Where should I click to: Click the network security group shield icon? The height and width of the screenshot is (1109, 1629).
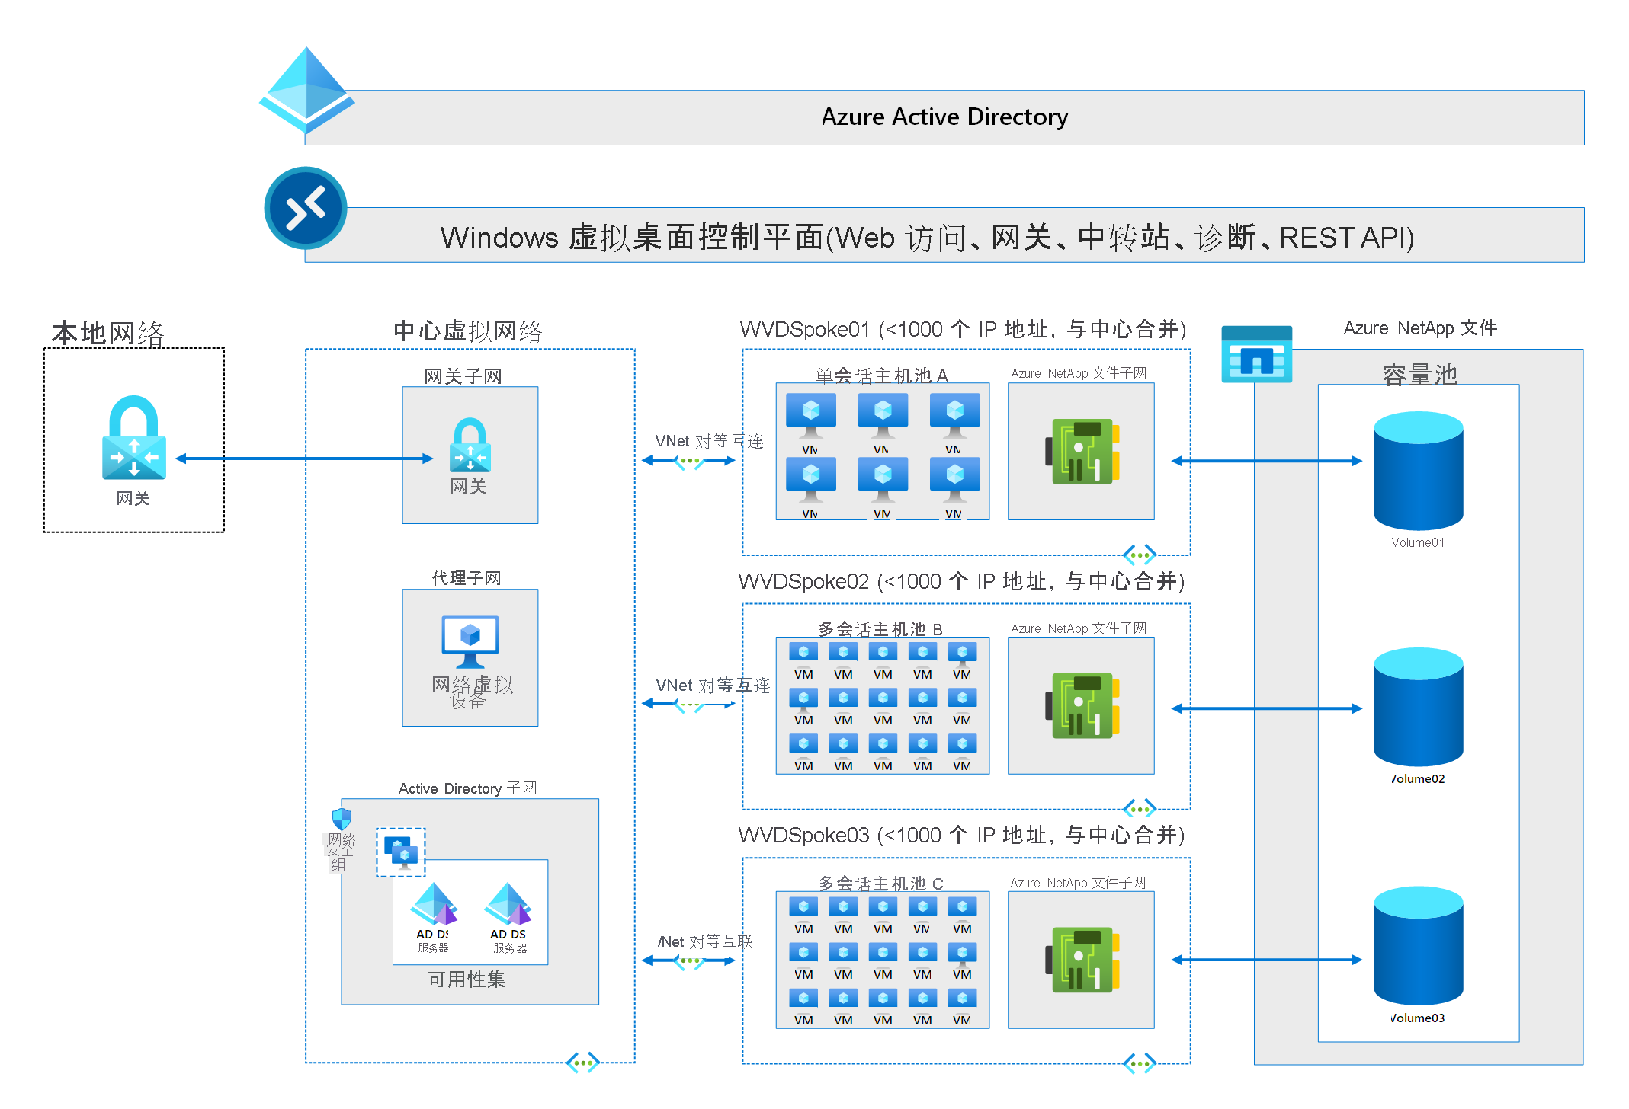[x=342, y=819]
